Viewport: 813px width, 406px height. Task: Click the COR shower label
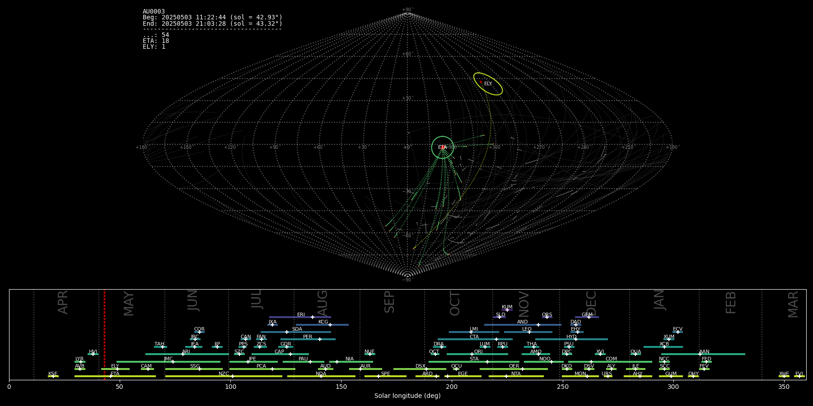[199, 329]
